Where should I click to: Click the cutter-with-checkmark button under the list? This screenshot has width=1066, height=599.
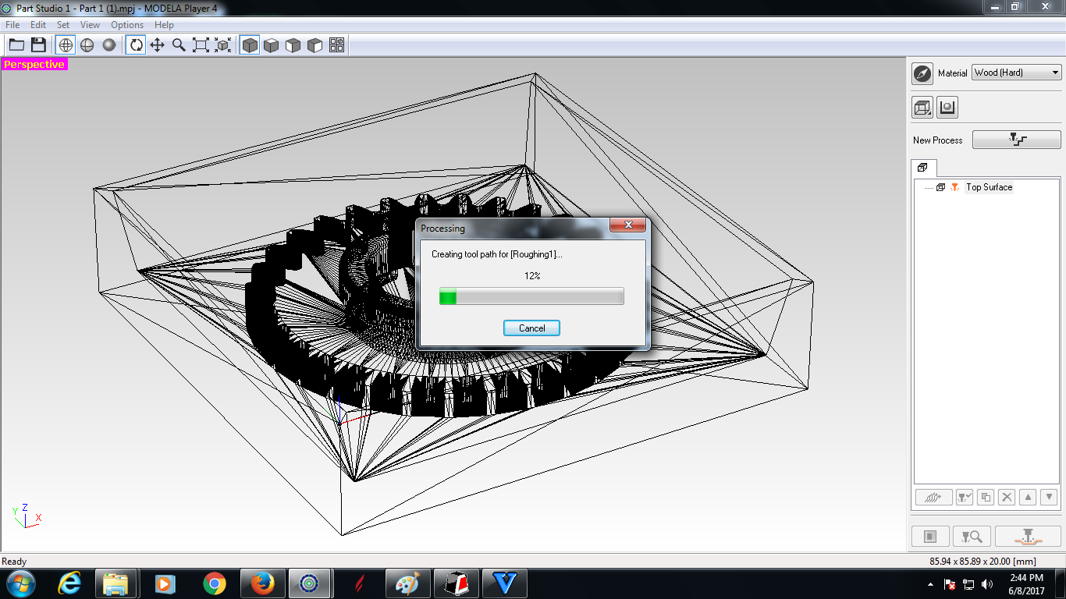[965, 497]
